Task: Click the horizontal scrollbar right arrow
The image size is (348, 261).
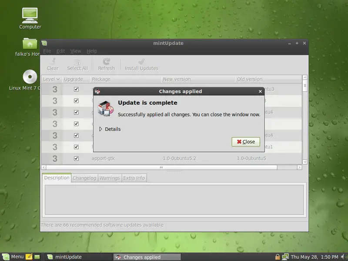Action: (299, 167)
